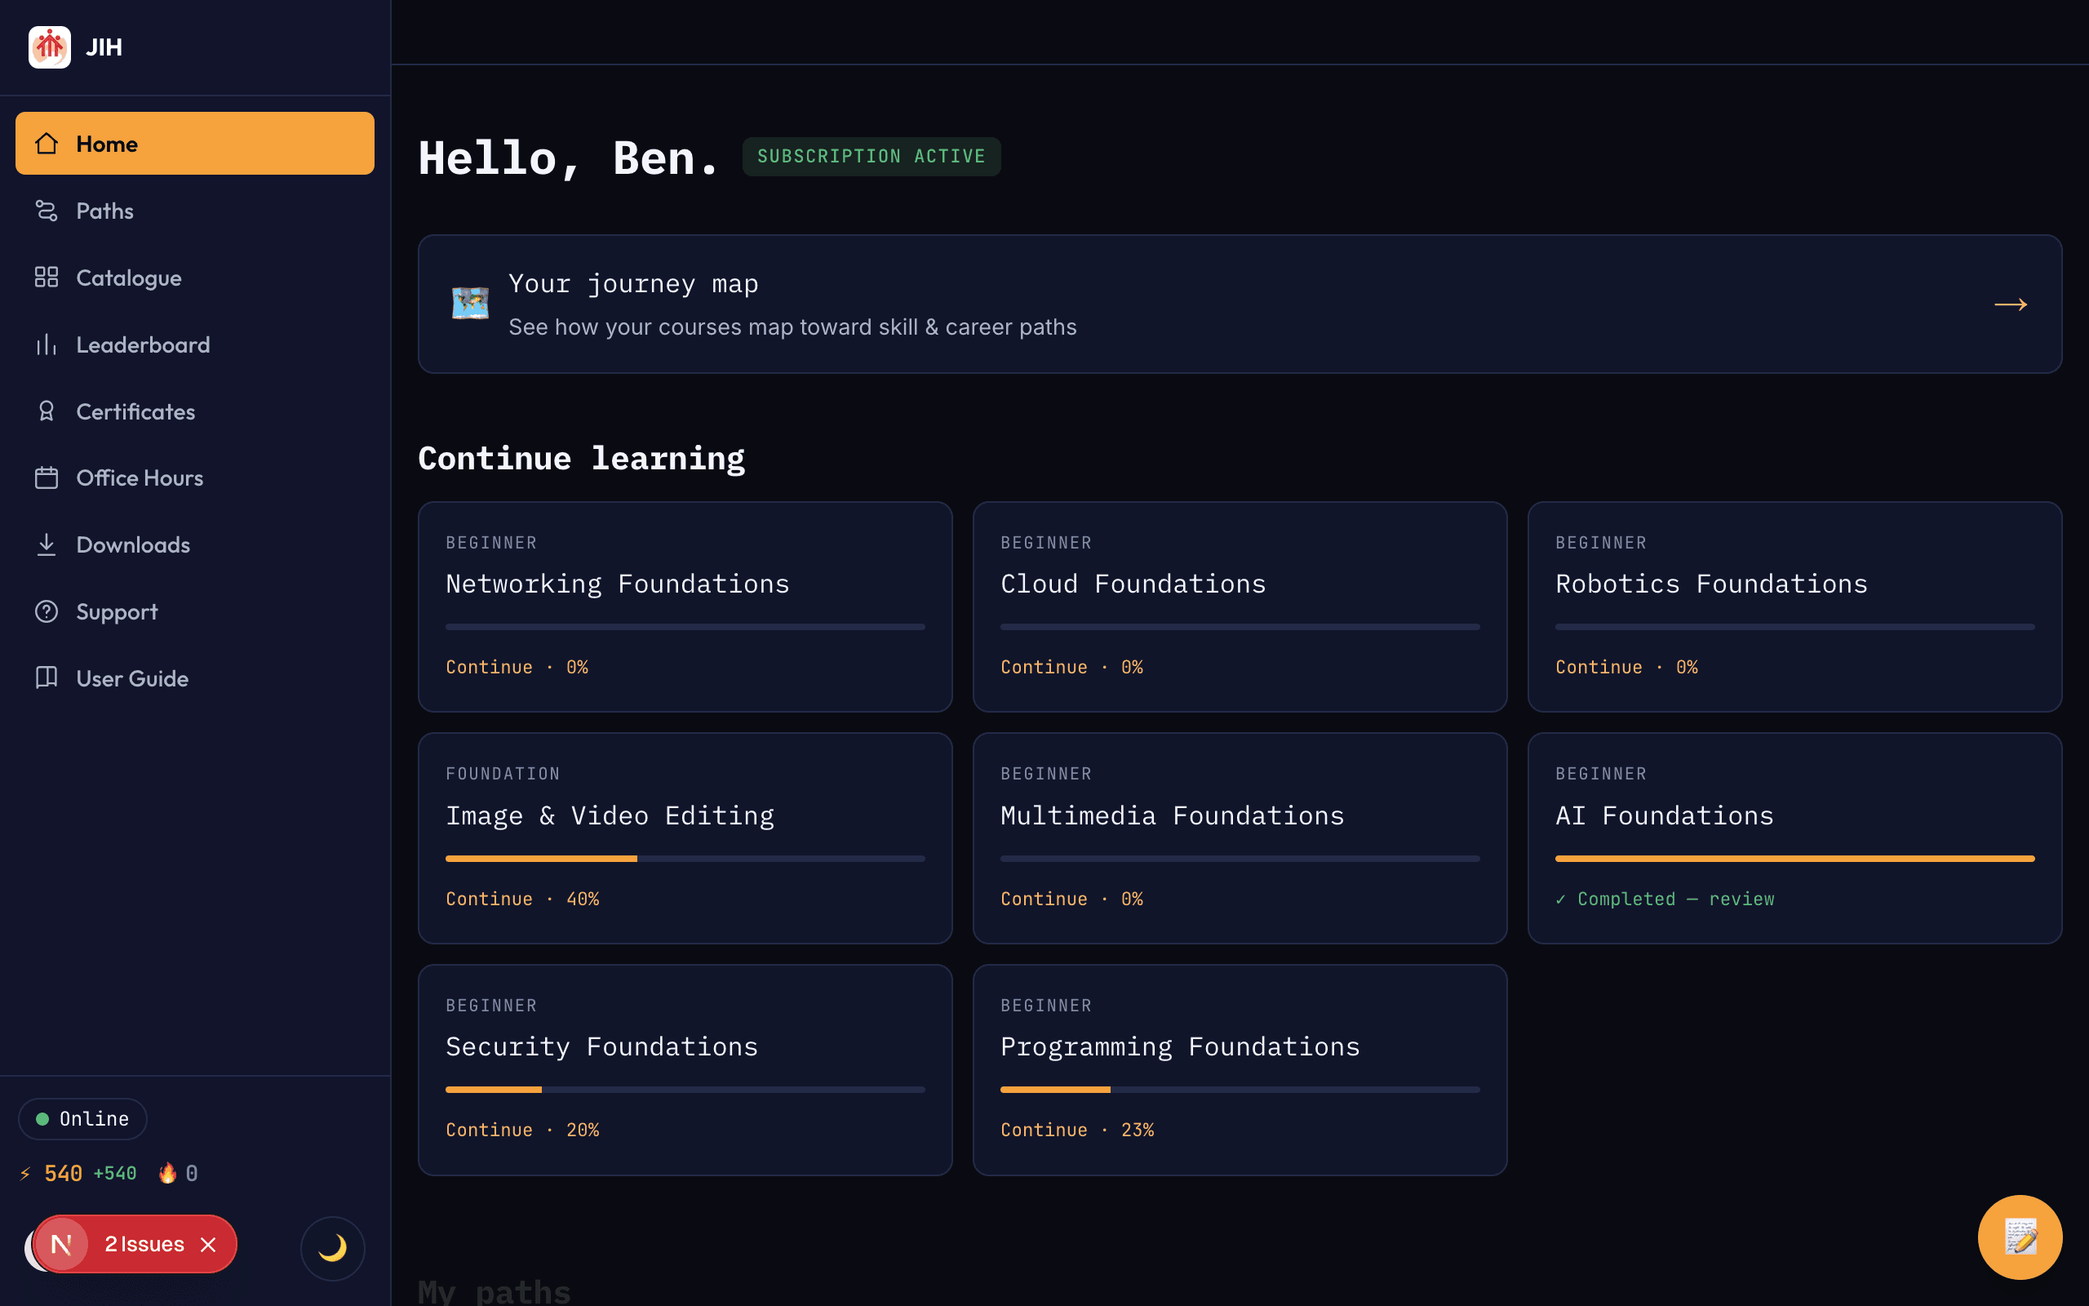Click the FOUNDATION level label

pyautogui.click(x=503, y=774)
